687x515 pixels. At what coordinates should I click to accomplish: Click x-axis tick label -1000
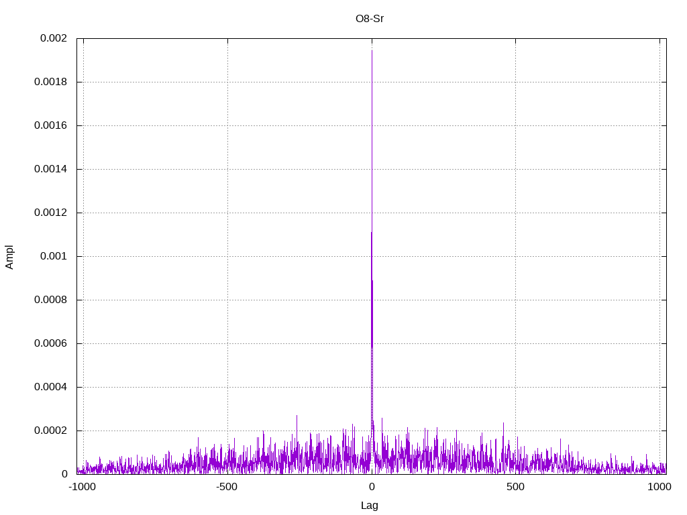[x=82, y=487]
